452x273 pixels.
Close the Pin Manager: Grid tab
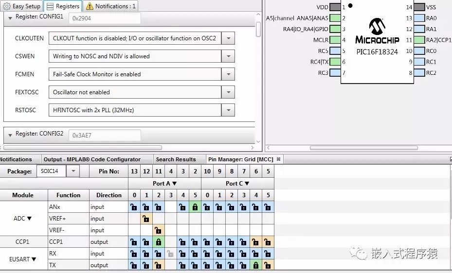pos(278,159)
